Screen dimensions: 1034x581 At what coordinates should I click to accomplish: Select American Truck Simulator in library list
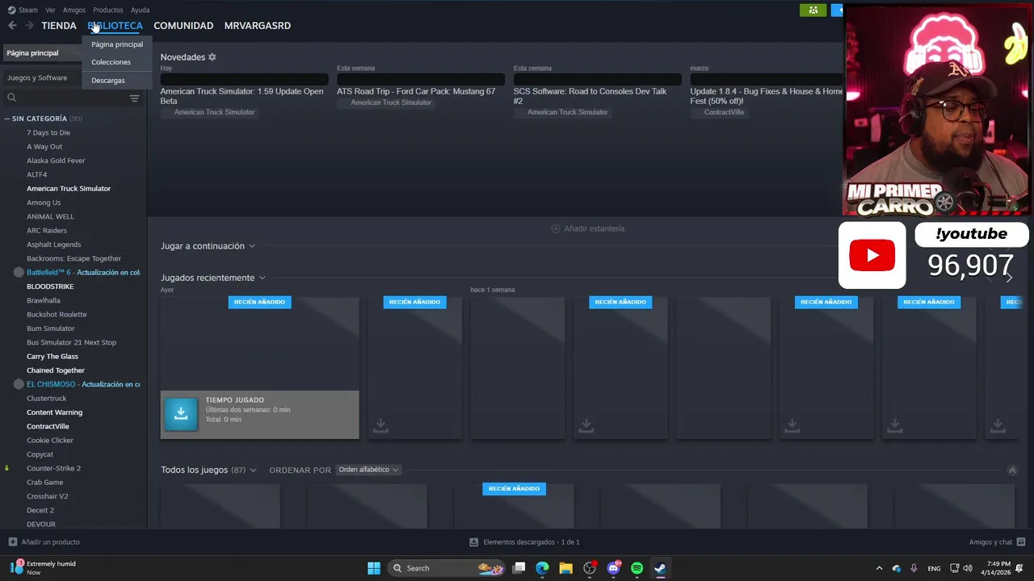point(69,189)
